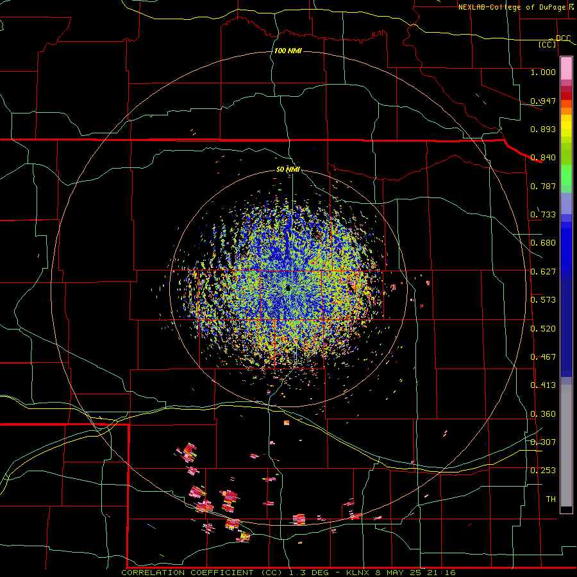Click the 50 NMI range ring label

point(288,170)
